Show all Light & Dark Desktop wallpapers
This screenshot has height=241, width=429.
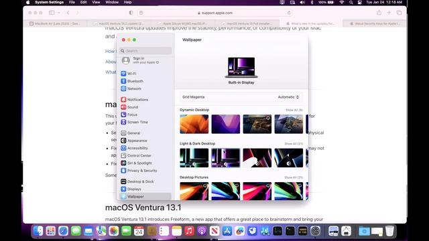pyautogui.click(x=294, y=144)
